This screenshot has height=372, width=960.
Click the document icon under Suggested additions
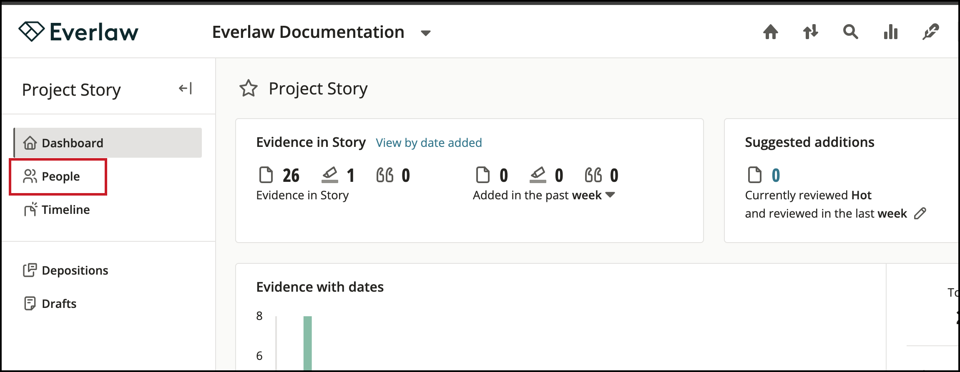754,175
